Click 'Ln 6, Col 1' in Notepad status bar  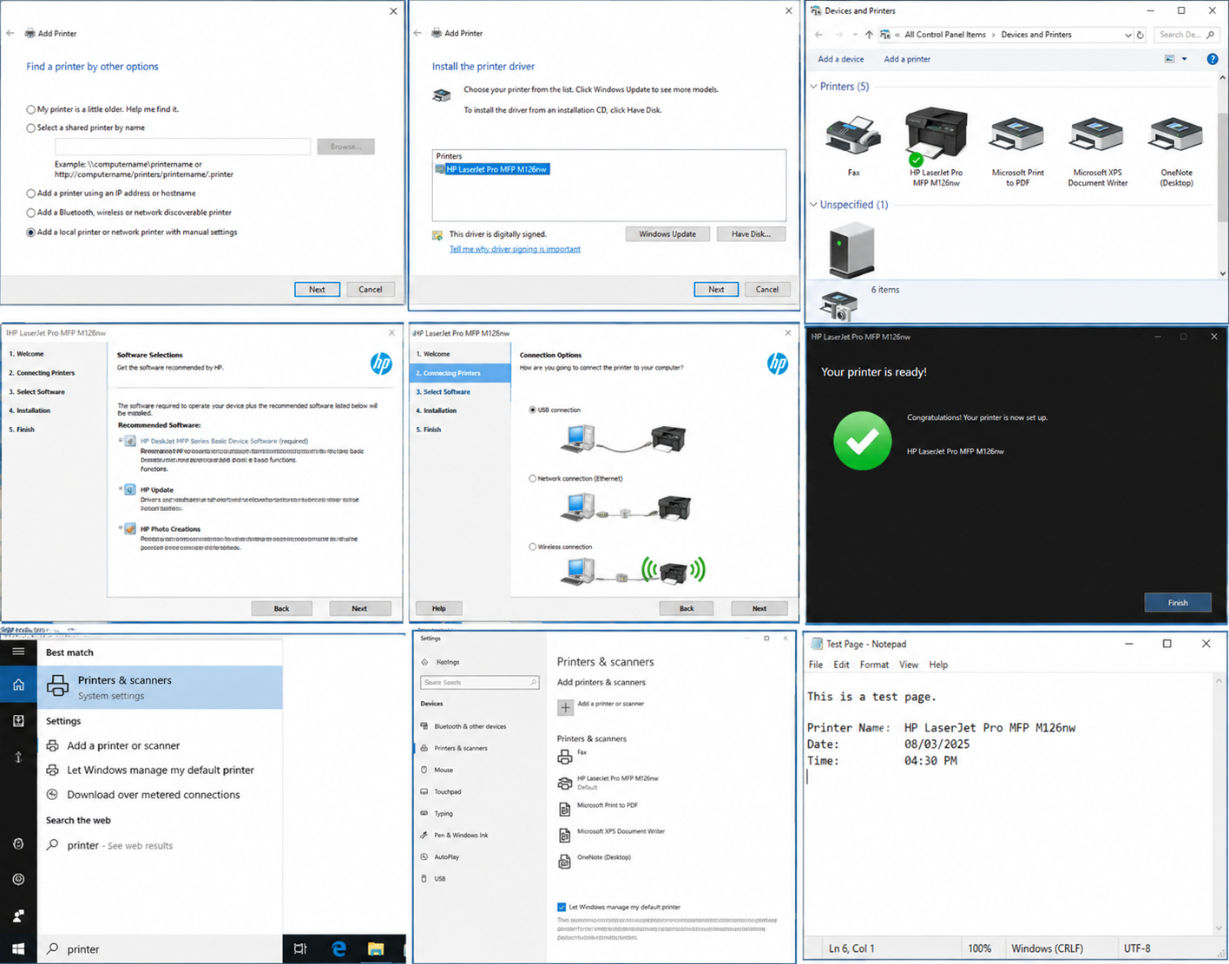coord(851,948)
